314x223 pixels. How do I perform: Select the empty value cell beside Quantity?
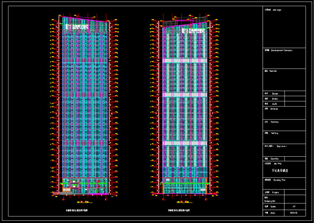tap(295, 159)
